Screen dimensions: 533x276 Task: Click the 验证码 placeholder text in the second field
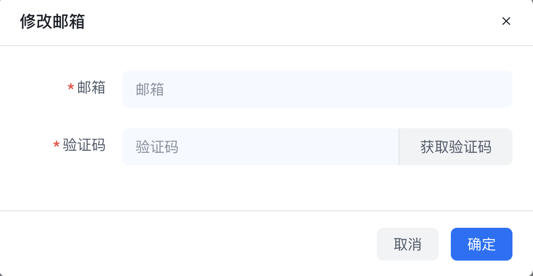coord(157,147)
